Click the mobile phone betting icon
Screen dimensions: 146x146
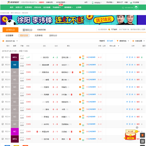[93, 2]
